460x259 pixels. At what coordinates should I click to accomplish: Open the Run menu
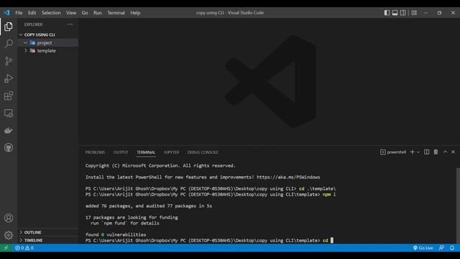tap(98, 13)
